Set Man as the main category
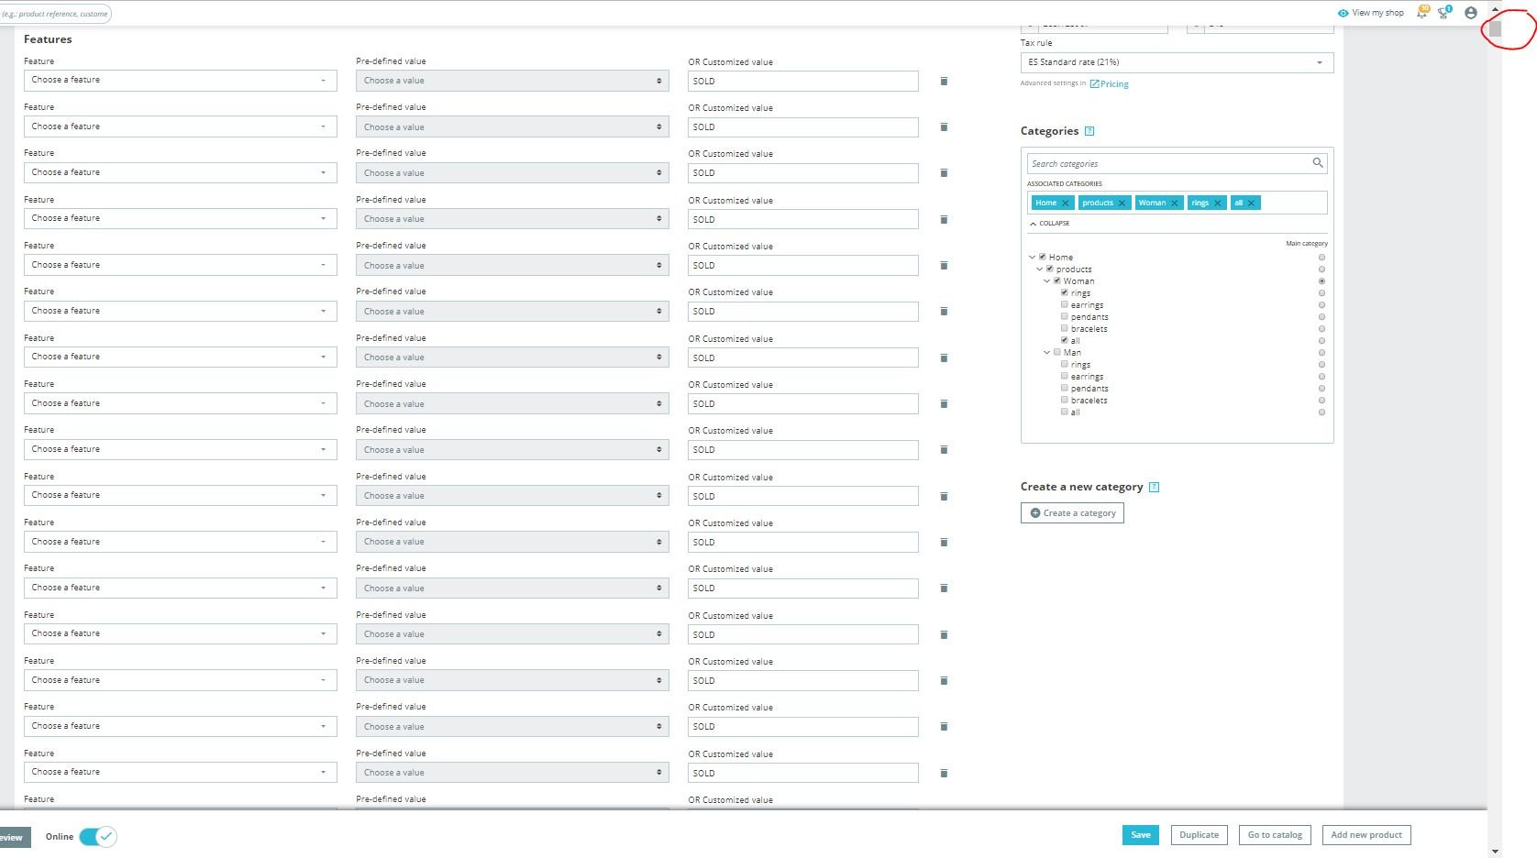The height and width of the screenshot is (858, 1537). coord(1321,353)
